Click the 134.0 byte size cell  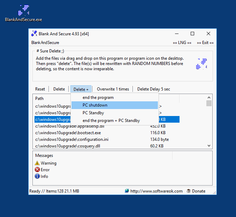pos(159,139)
